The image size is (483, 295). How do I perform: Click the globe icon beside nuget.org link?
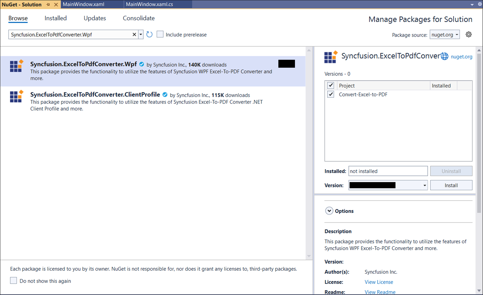[x=444, y=56]
